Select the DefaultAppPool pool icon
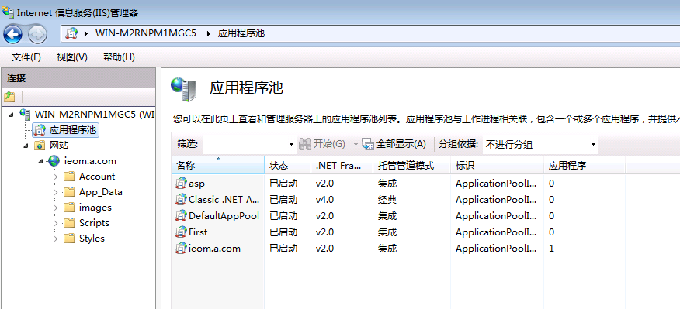This screenshot has height=309, width=680. click(180, 216)
